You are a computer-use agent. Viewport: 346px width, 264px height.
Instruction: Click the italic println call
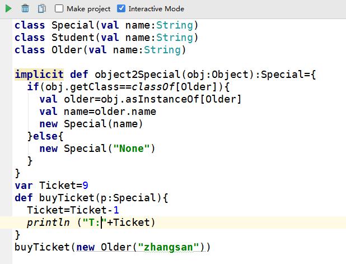tap(48, 223)
